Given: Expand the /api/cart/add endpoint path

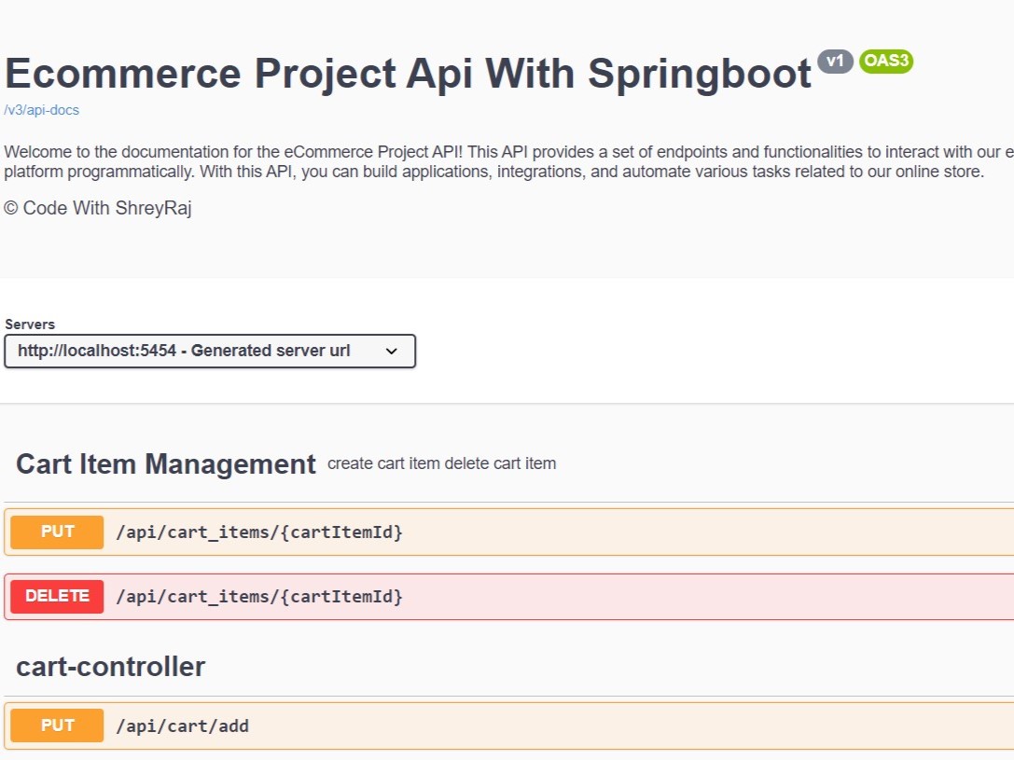Looking at the screenshot, I should point(182,725).
